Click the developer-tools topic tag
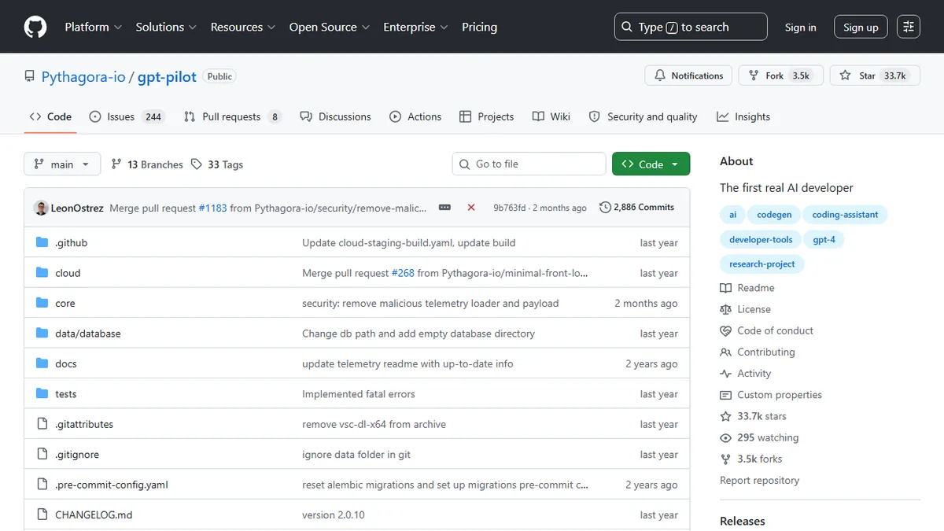Viewport: 944px width, 531px height. [x=761, y=239]
